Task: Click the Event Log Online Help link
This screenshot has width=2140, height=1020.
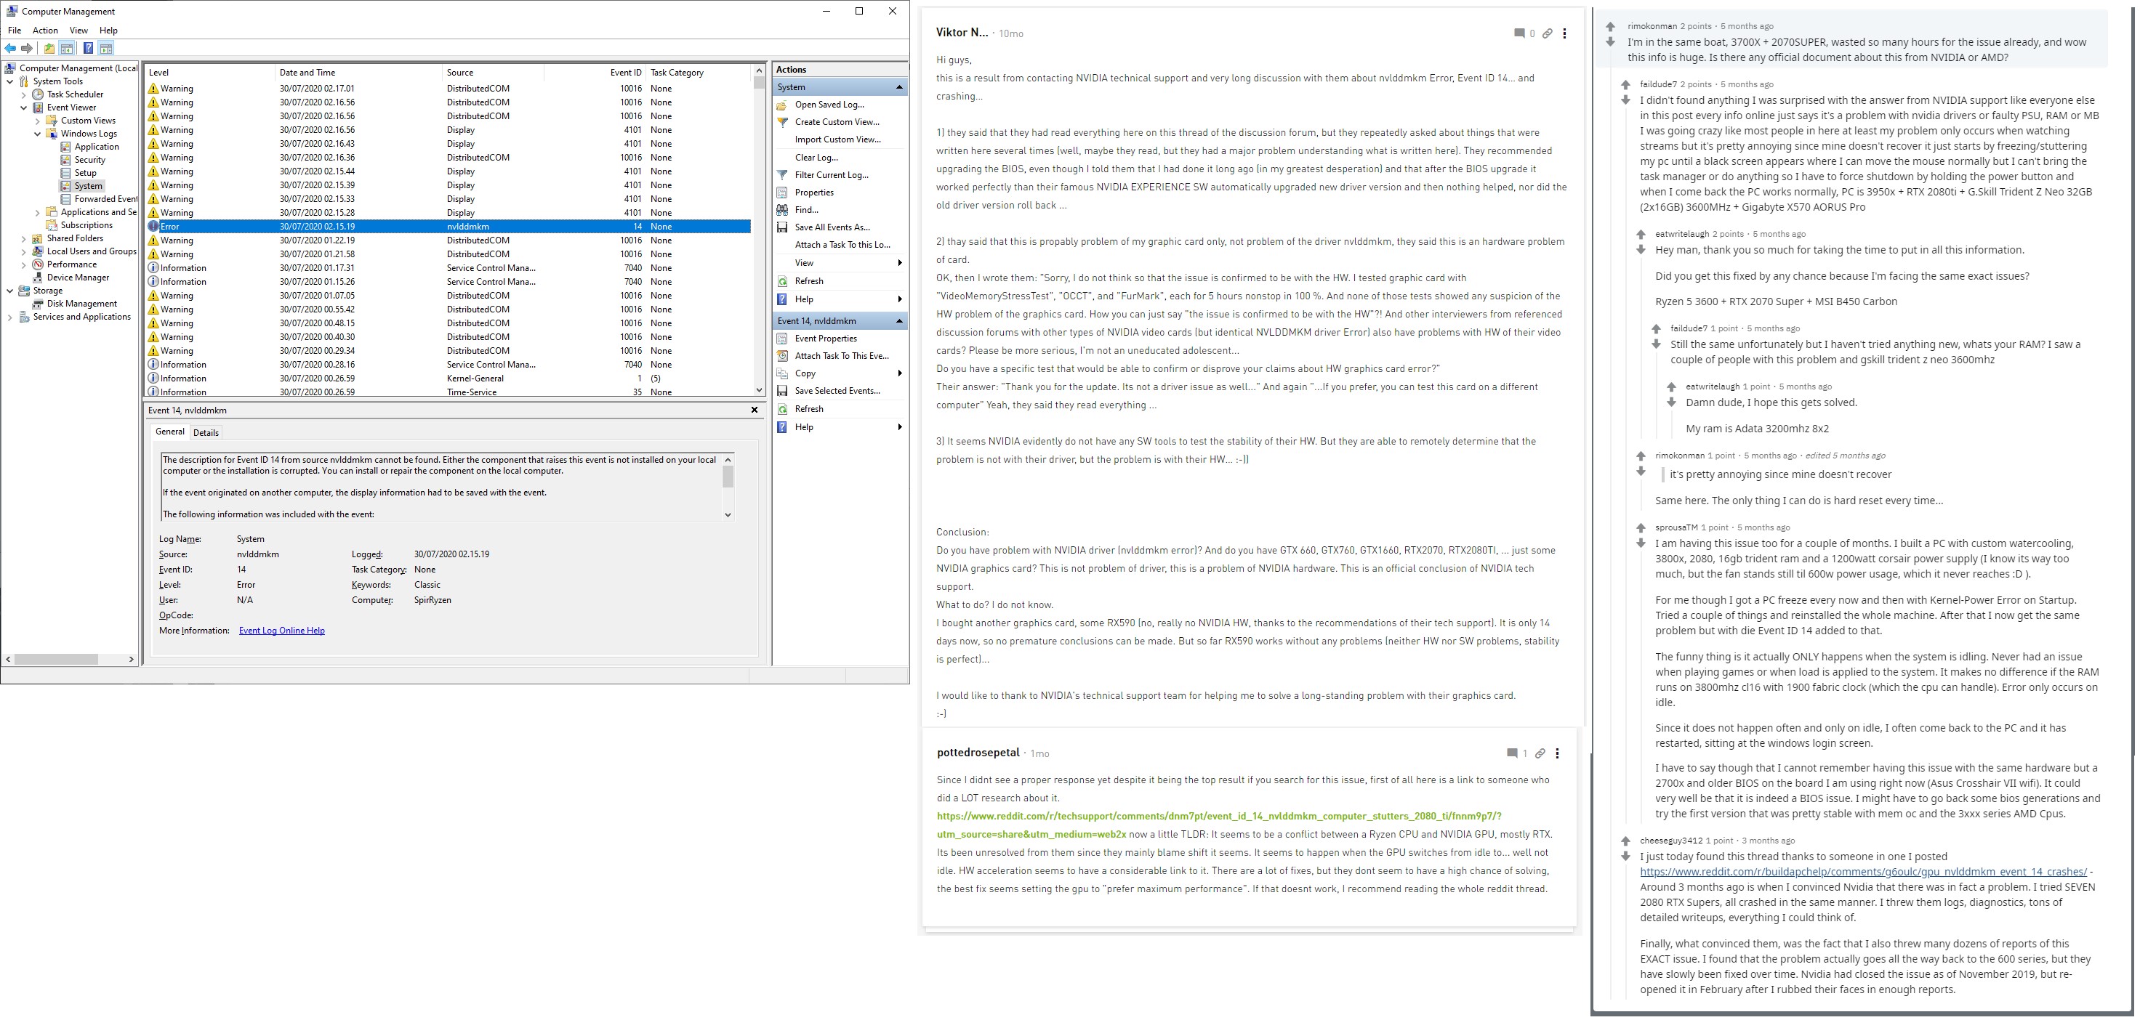Action: tap(281, 631)
